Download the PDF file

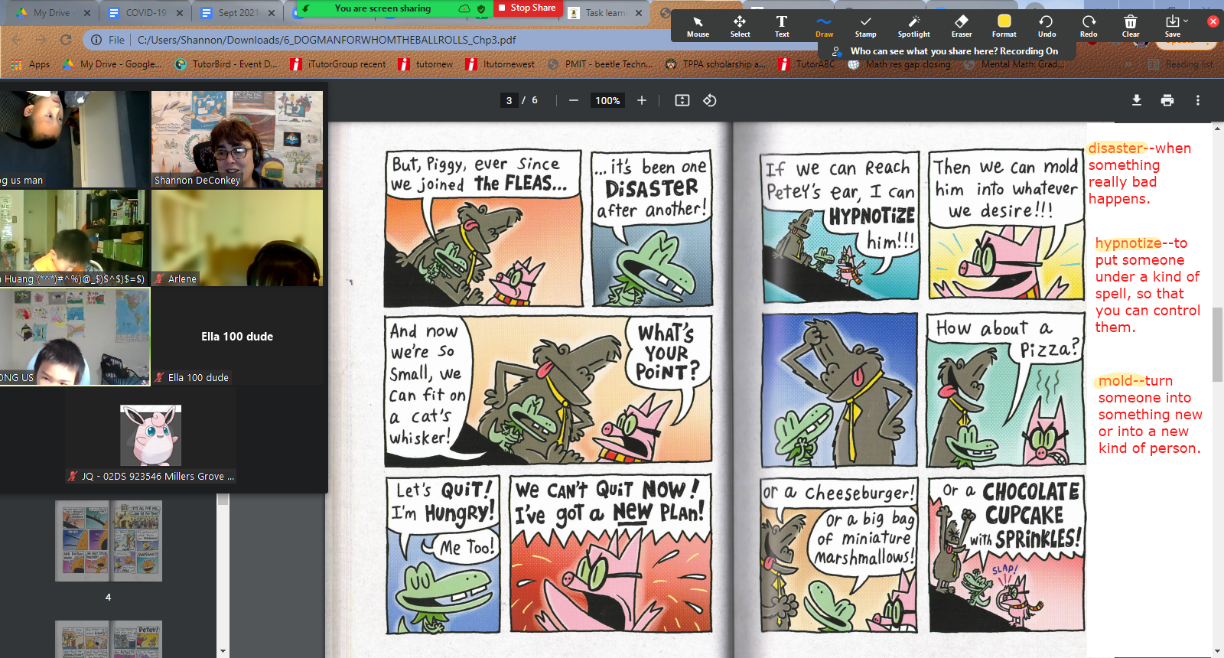[x=1137, y=100]
